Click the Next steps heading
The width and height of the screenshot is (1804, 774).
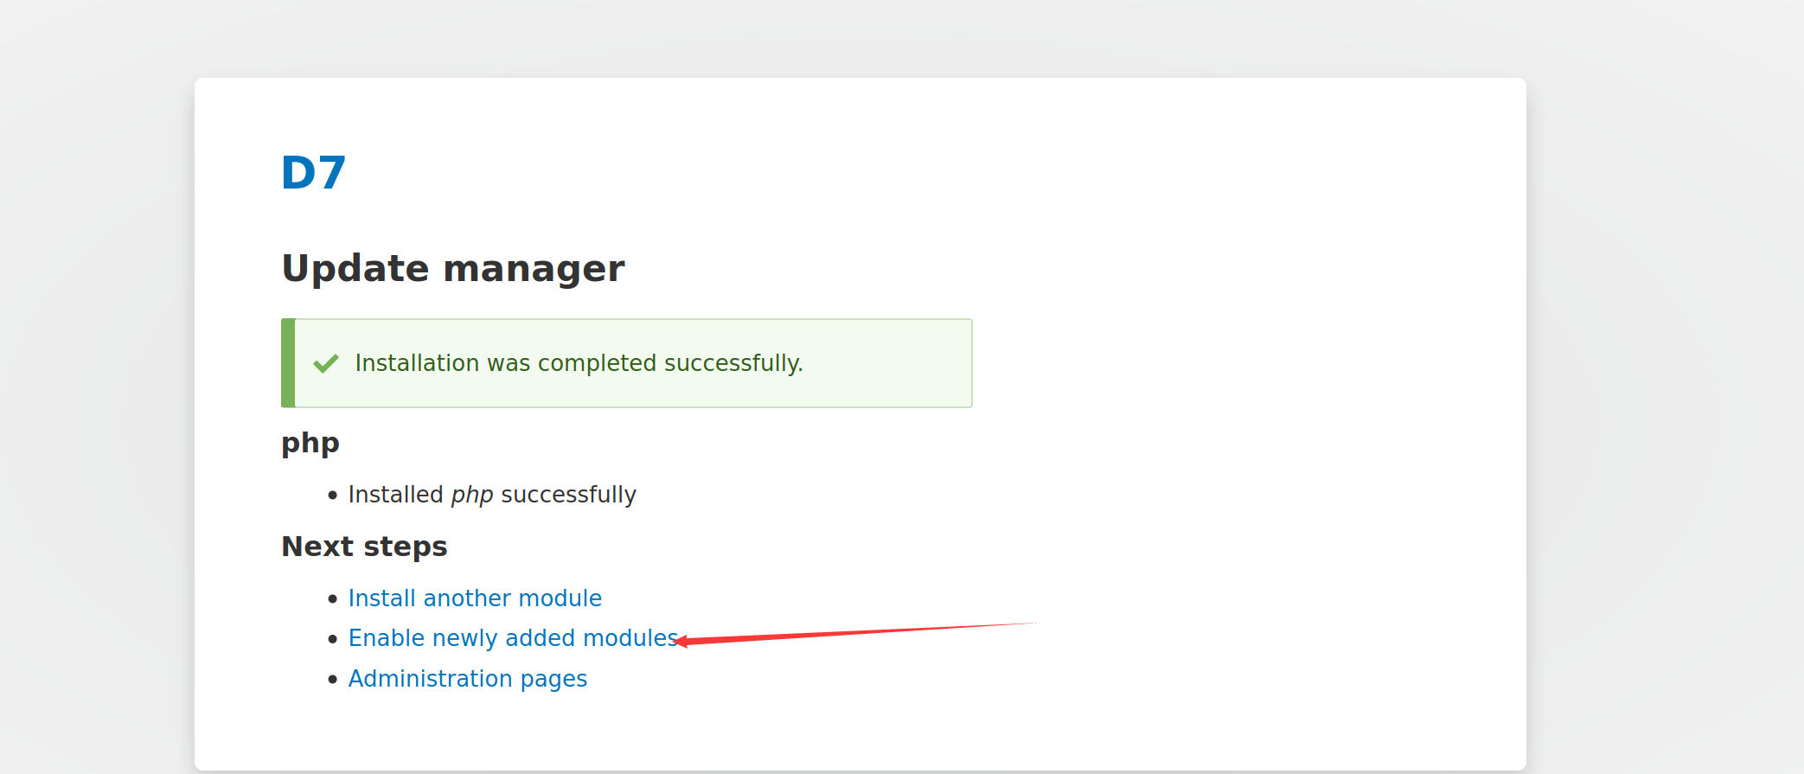[x=364, y=547]
